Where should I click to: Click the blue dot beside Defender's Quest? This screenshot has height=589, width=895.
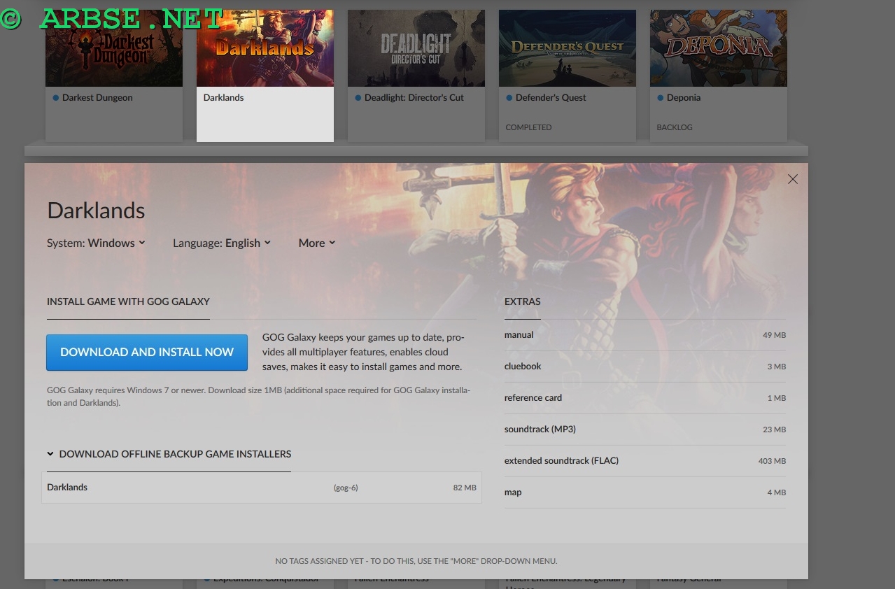509,98
